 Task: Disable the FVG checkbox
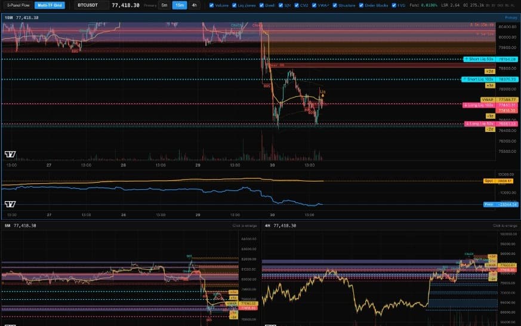[394, 5]
